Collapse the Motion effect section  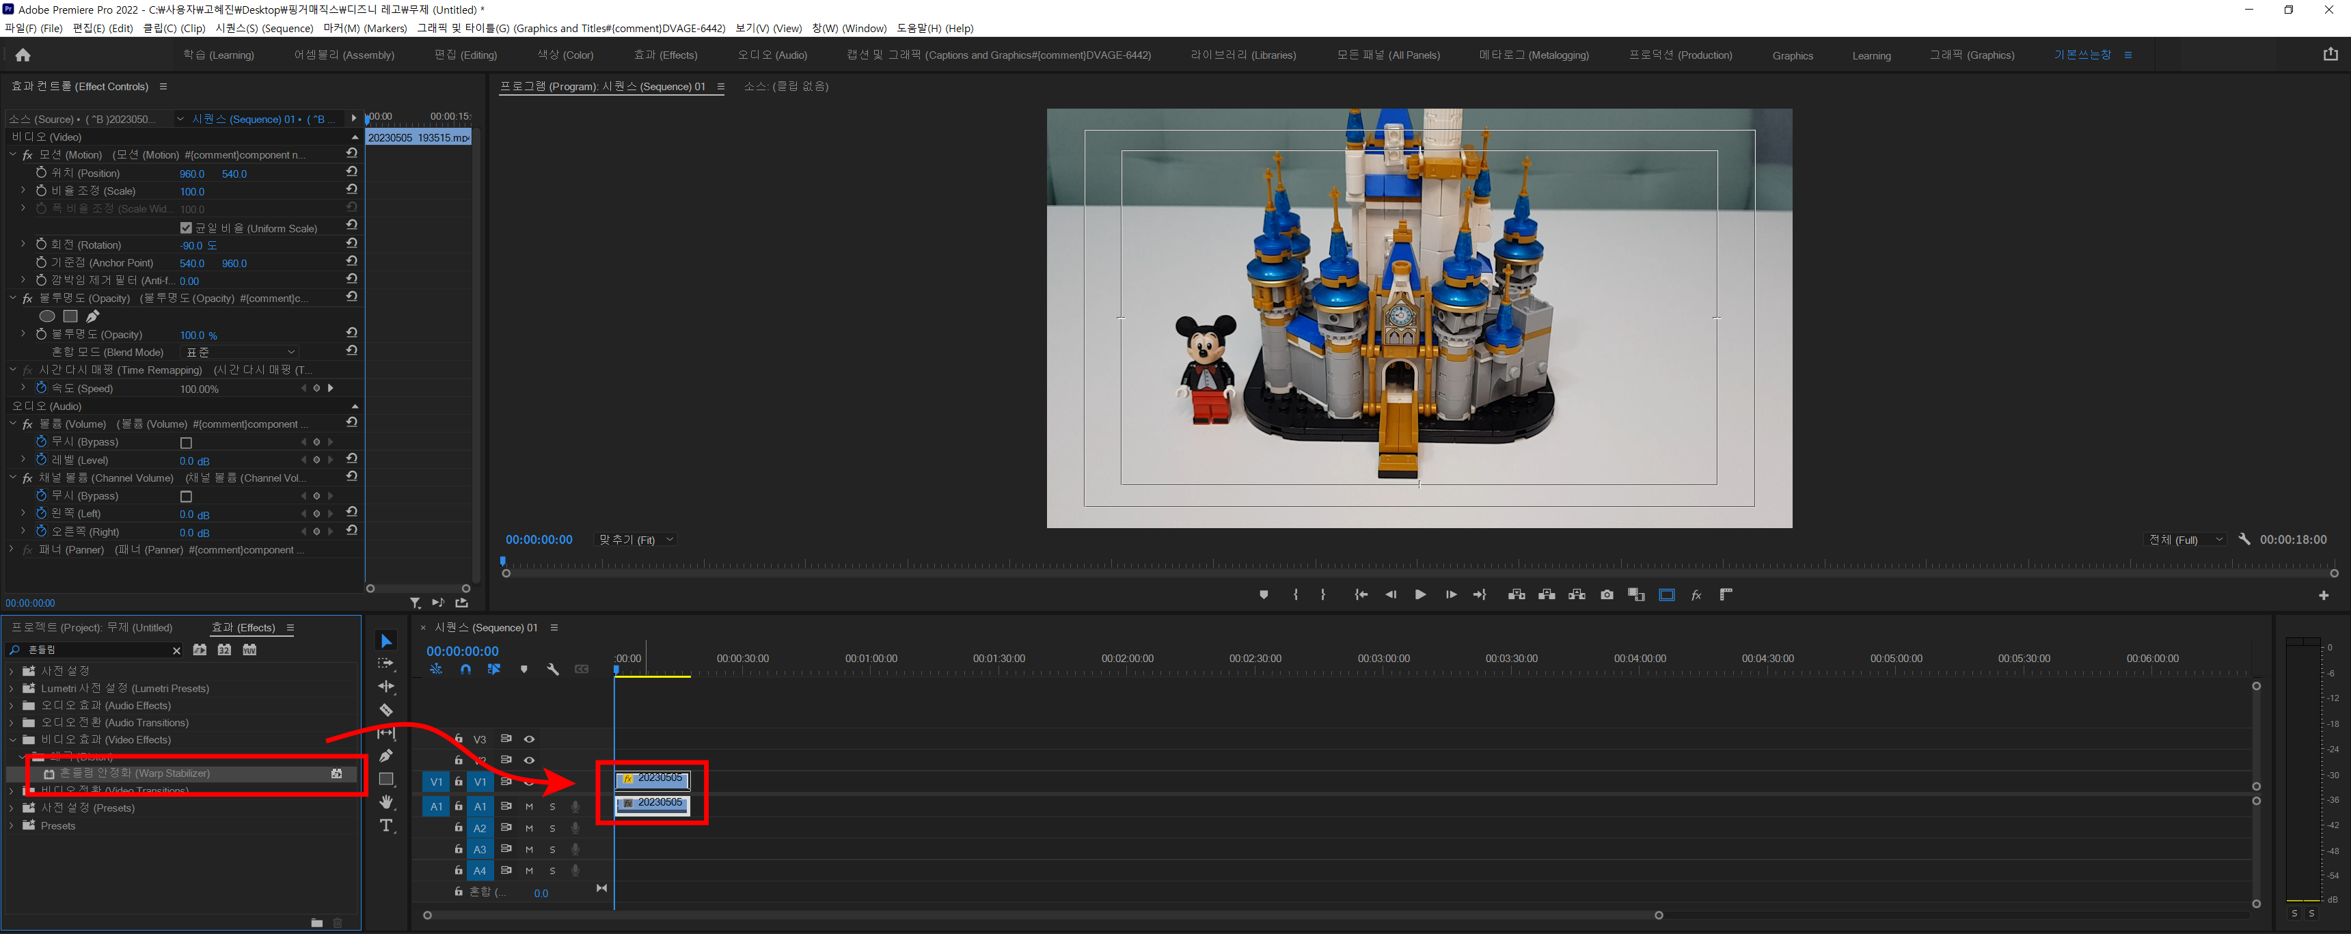(x=13, y=155)
